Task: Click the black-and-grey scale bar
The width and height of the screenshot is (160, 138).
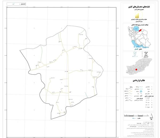Action: click(x=137, y=116)
